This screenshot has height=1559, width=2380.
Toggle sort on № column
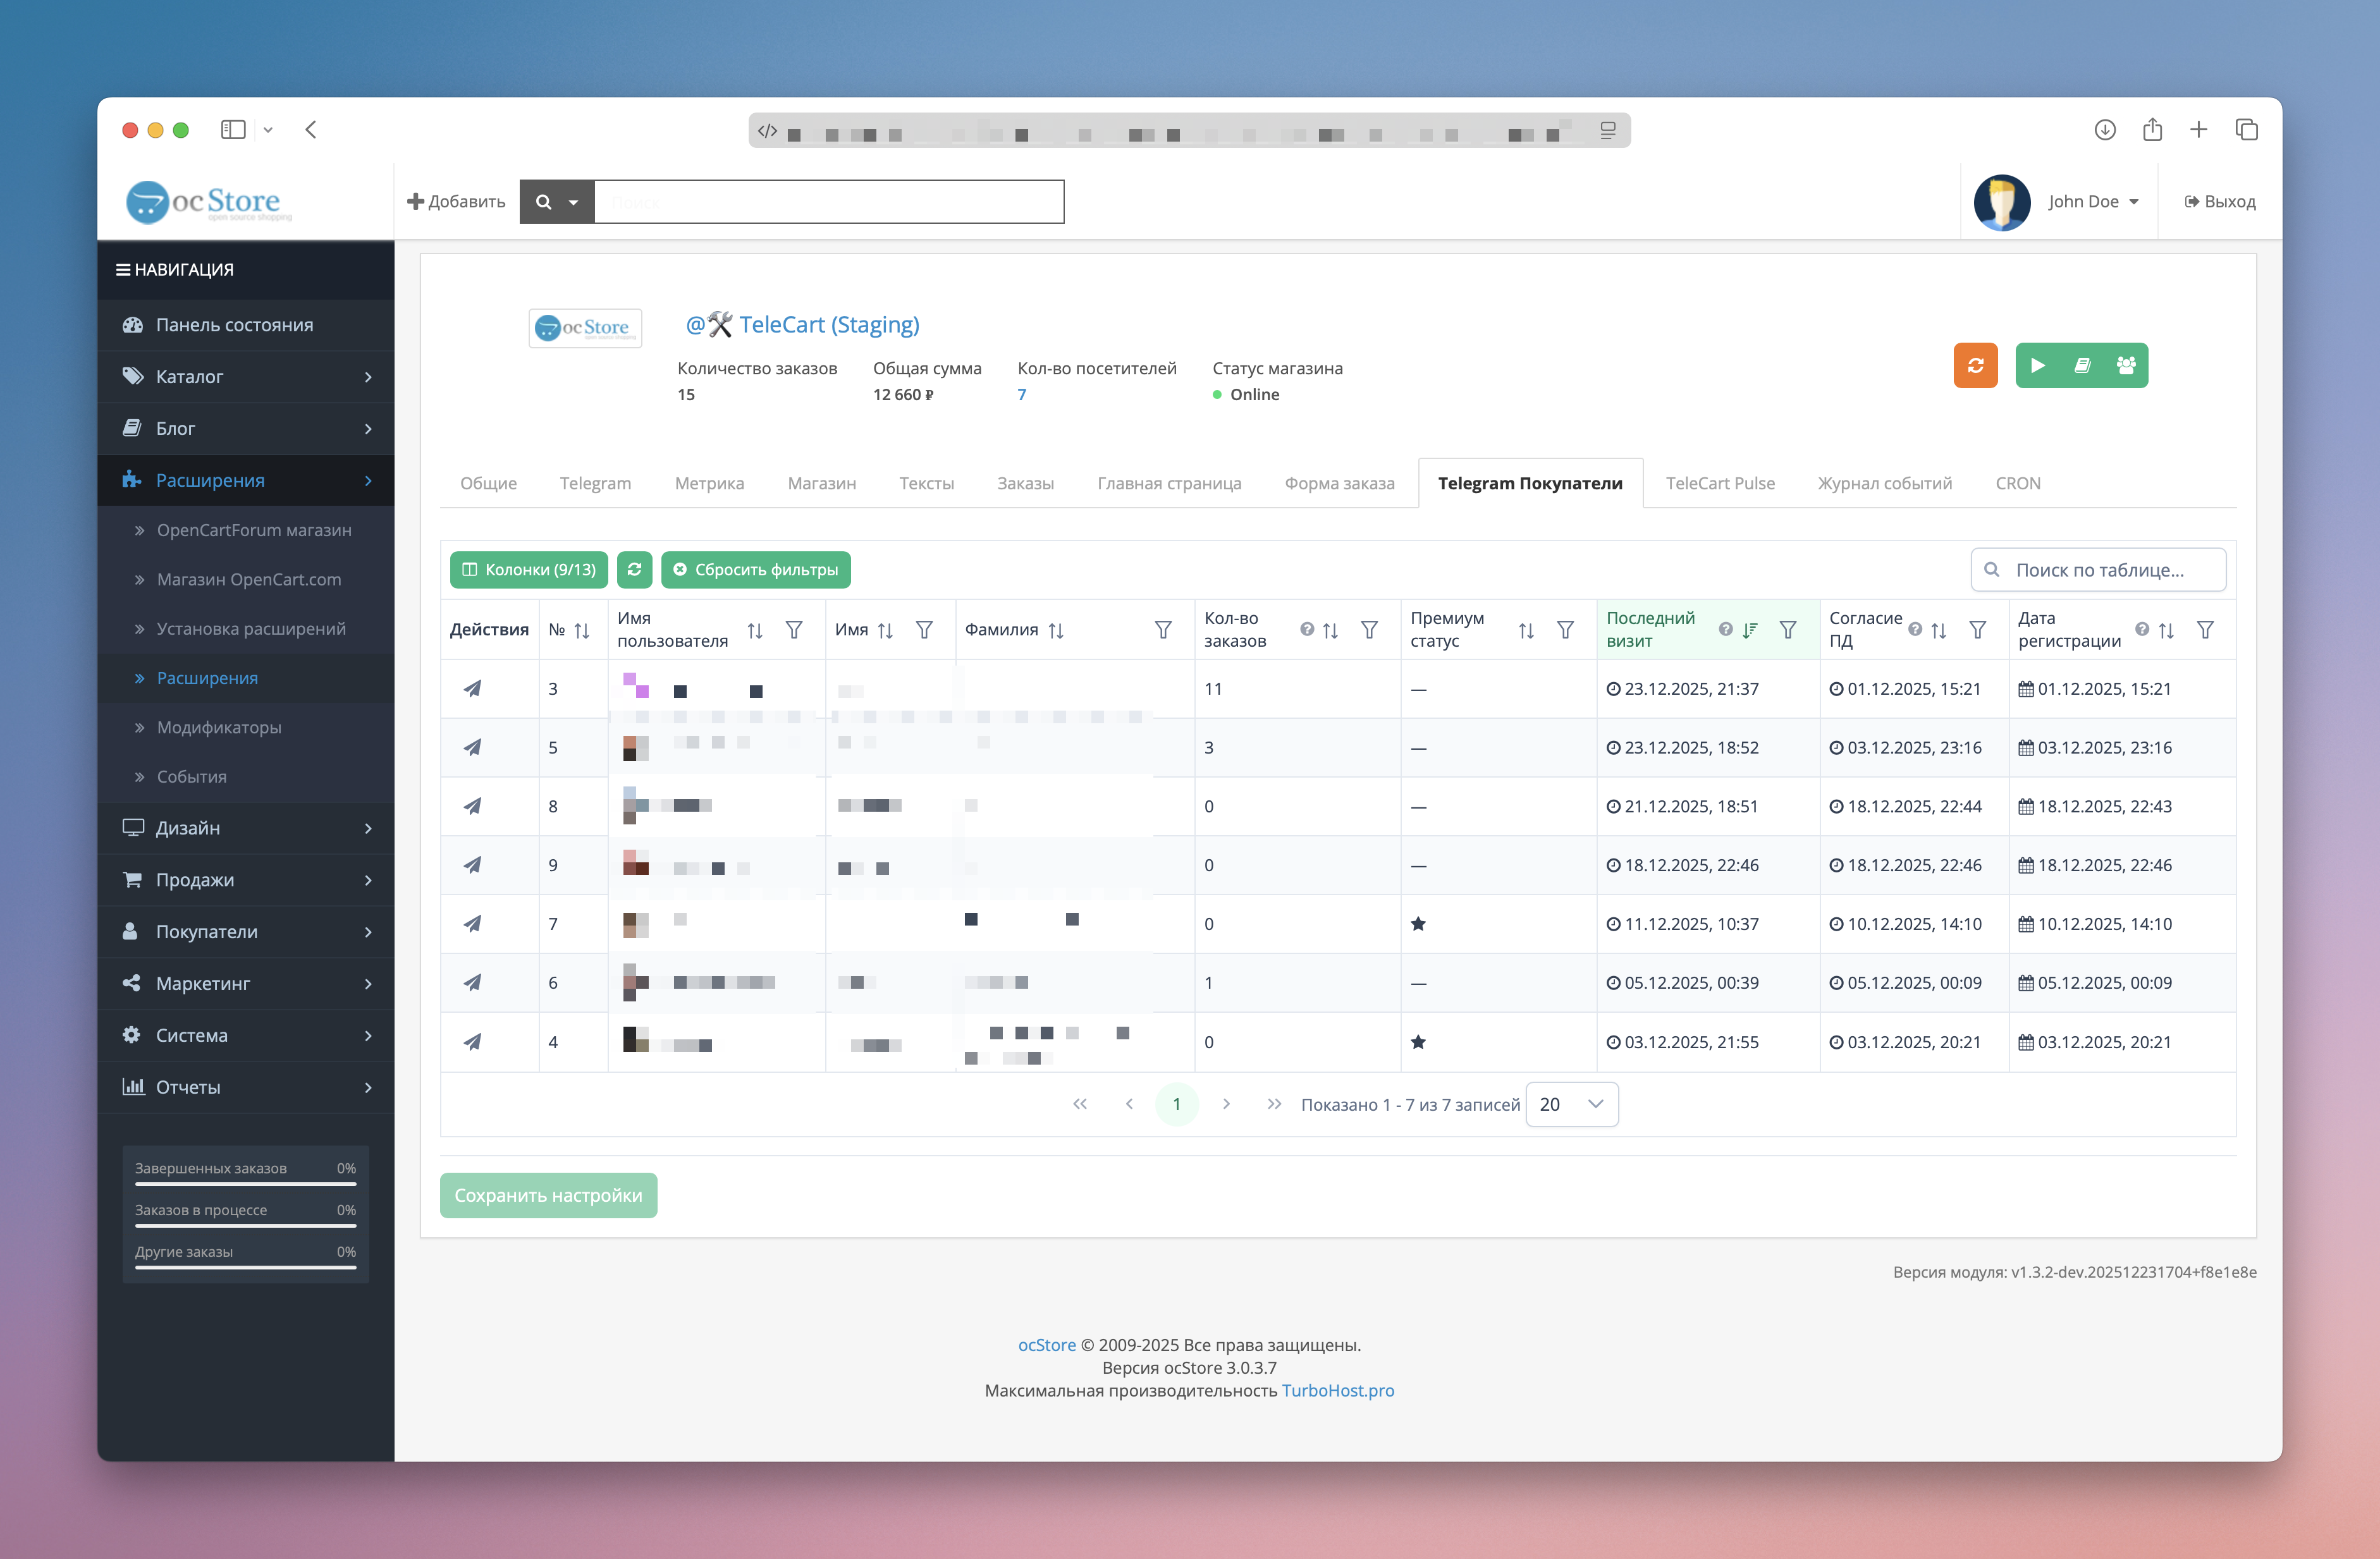(582, 630)
